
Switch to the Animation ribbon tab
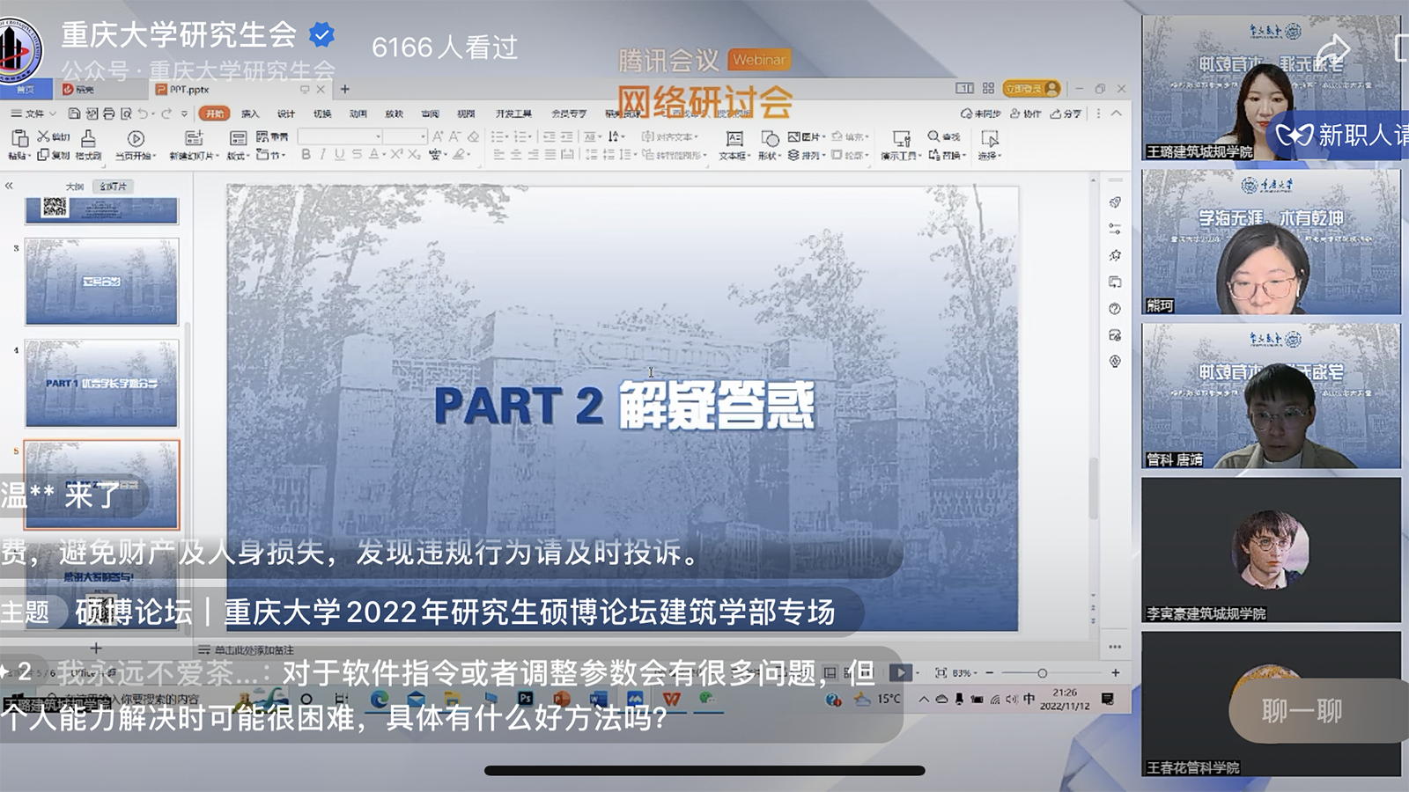(358, 114)
